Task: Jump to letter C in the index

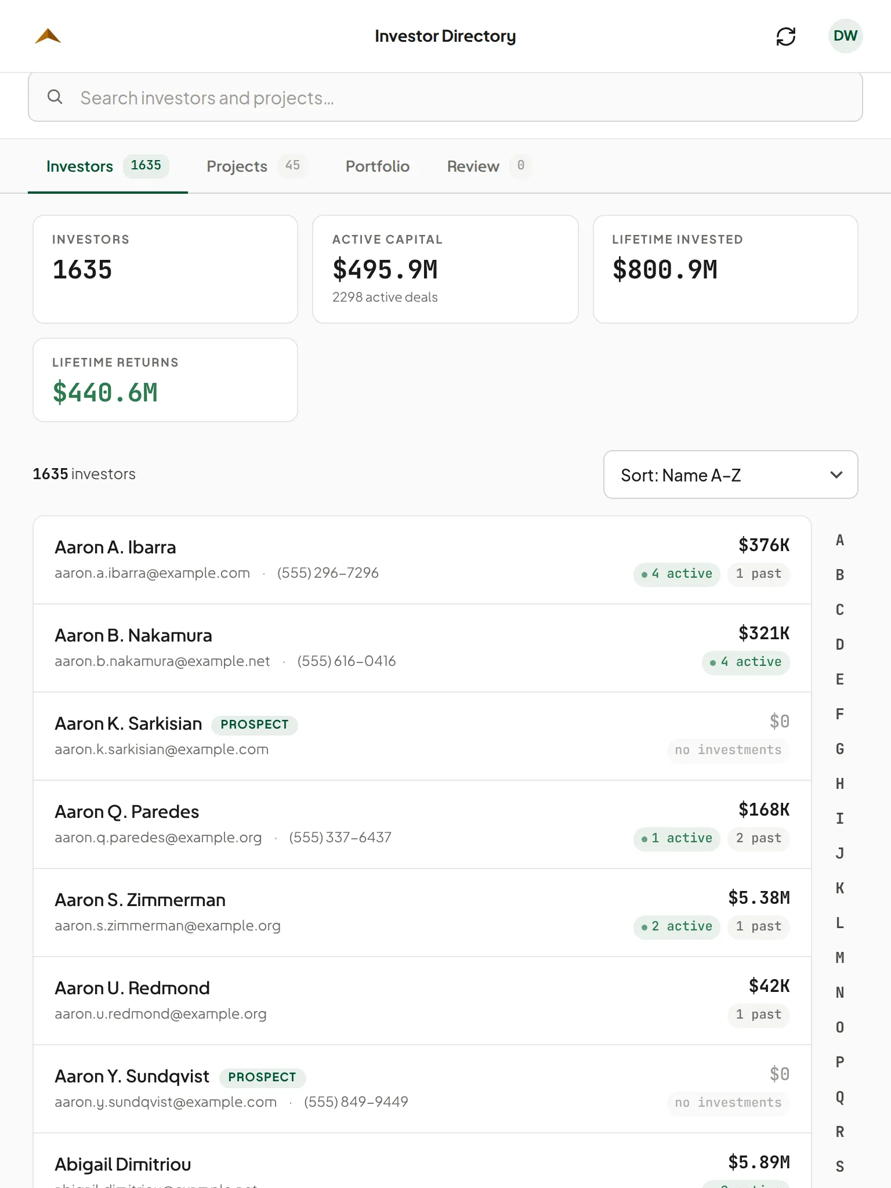Action: [x=840, y=610]
